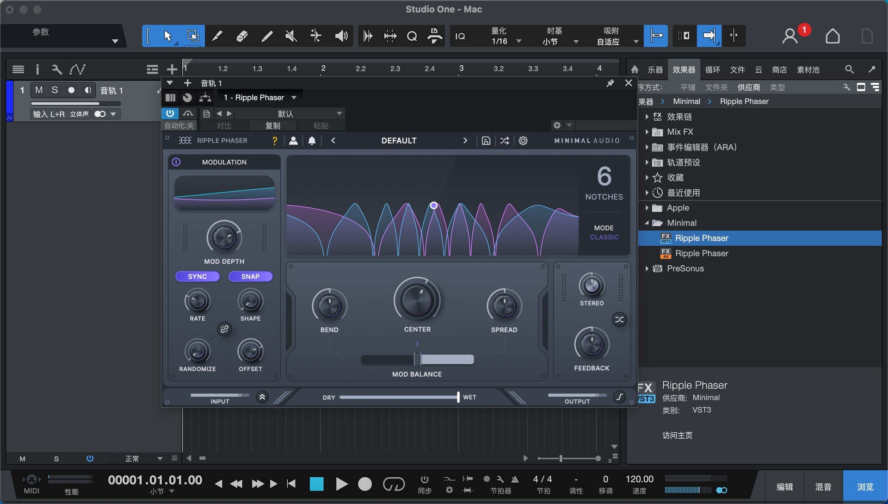Open the 素材池 browser tab
The width and height of the screenshot is (888, 504).
(808, 69)
